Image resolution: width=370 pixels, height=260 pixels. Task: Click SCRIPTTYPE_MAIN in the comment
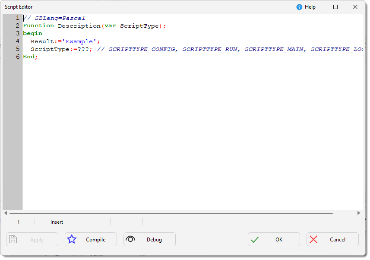[274, 49]
